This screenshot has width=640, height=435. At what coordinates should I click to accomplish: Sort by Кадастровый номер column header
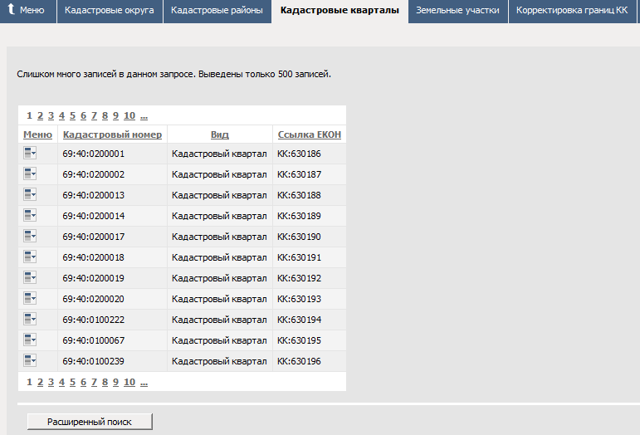point(112,134)
